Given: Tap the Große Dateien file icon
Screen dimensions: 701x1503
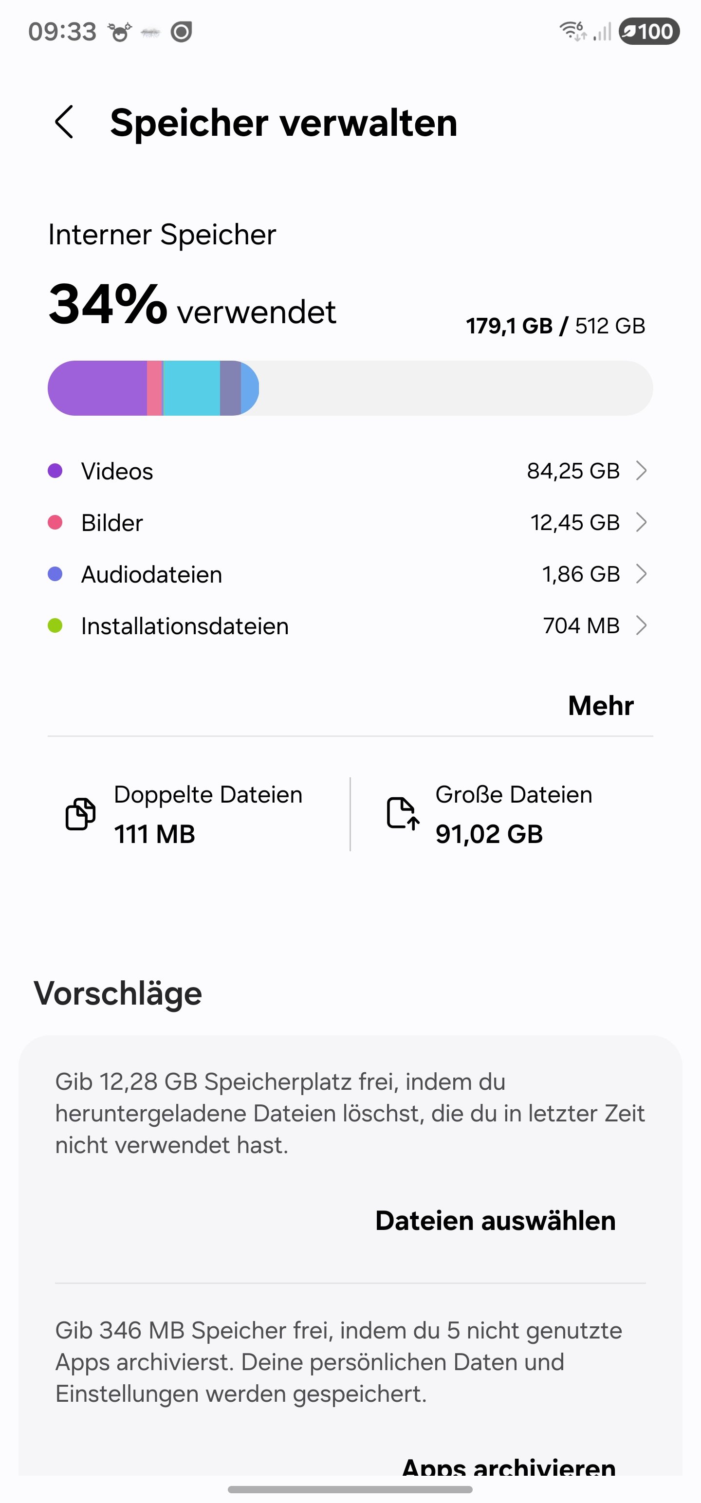Looking at the screenshot, I should [x=403, y=813].
